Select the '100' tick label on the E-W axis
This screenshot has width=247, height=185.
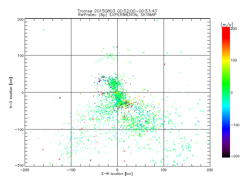click(x=164, y=170)
